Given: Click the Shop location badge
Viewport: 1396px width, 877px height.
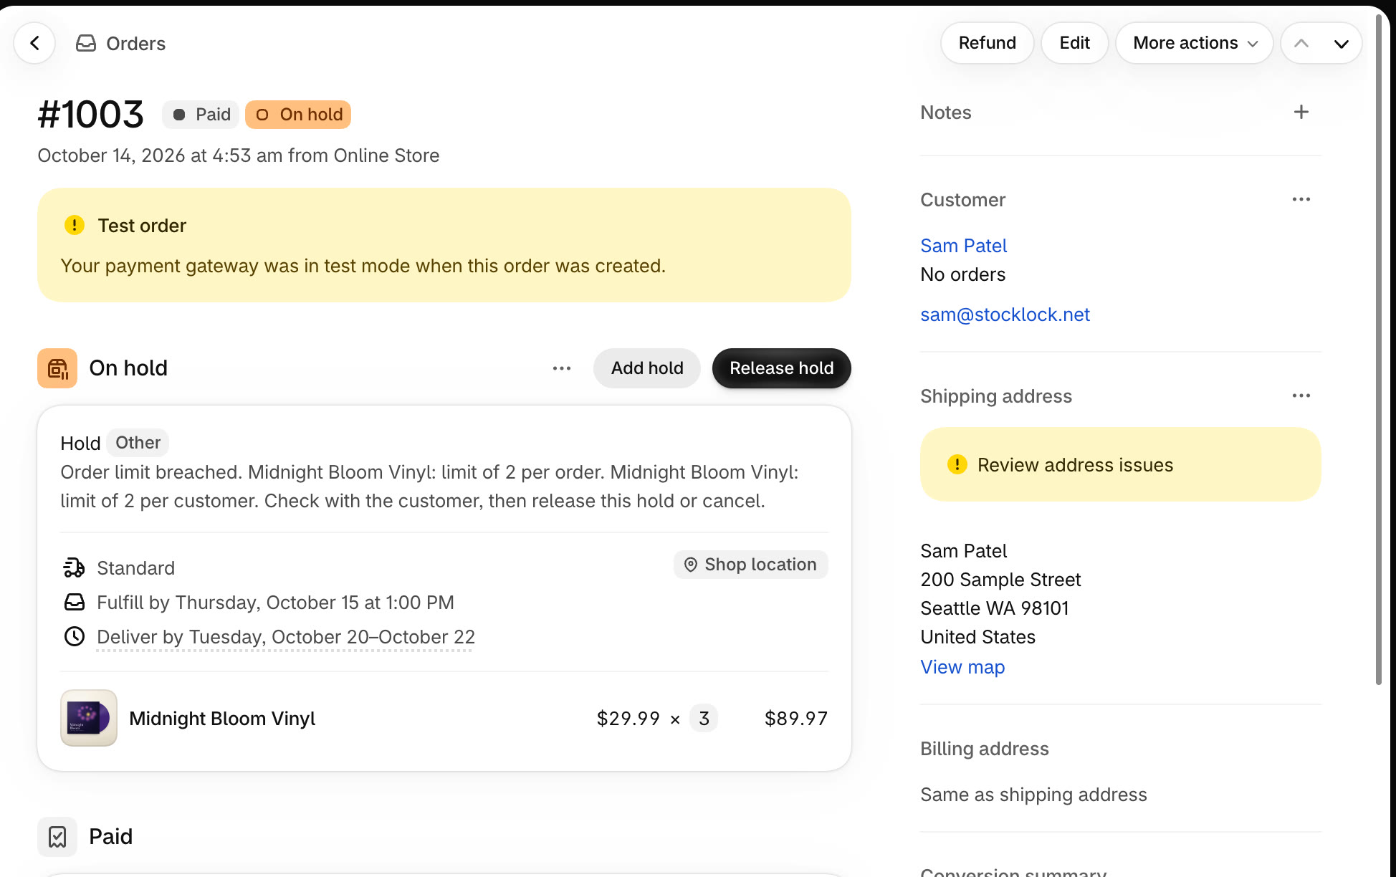Looking at the screenshot, I should (750, 565).
